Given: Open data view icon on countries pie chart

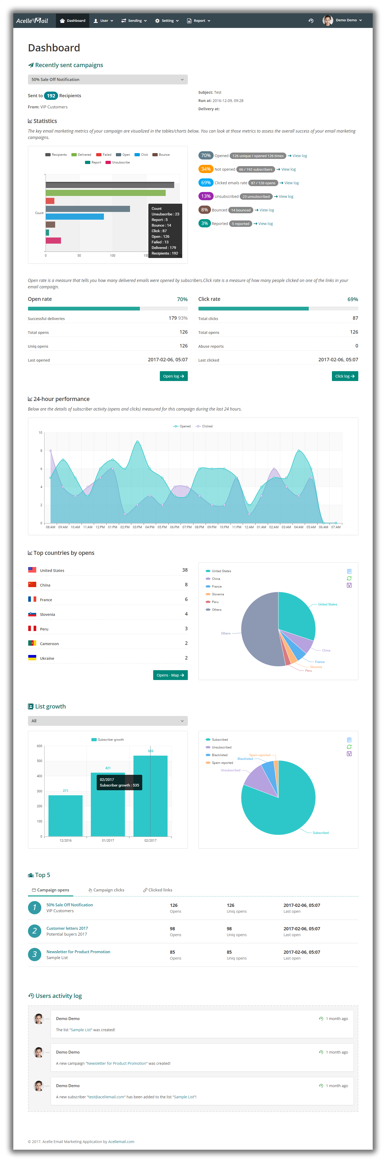Looking at the screenshot, I should click(x=349, y=571).
